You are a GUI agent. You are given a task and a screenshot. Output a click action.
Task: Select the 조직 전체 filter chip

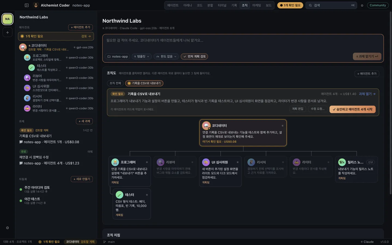tap(115, 83)
